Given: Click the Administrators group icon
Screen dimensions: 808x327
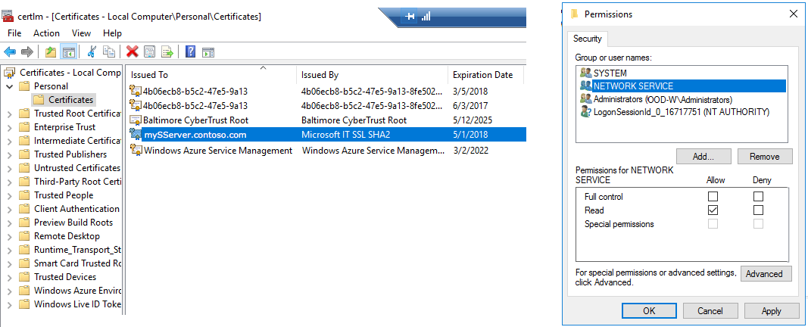Looking at the screenshot, I should tap(586, 99).
